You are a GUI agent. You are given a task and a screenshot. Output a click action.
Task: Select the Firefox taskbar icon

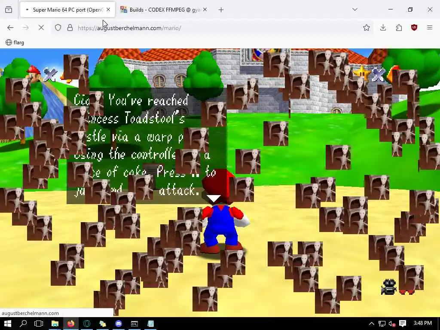[x=71, y=324]
